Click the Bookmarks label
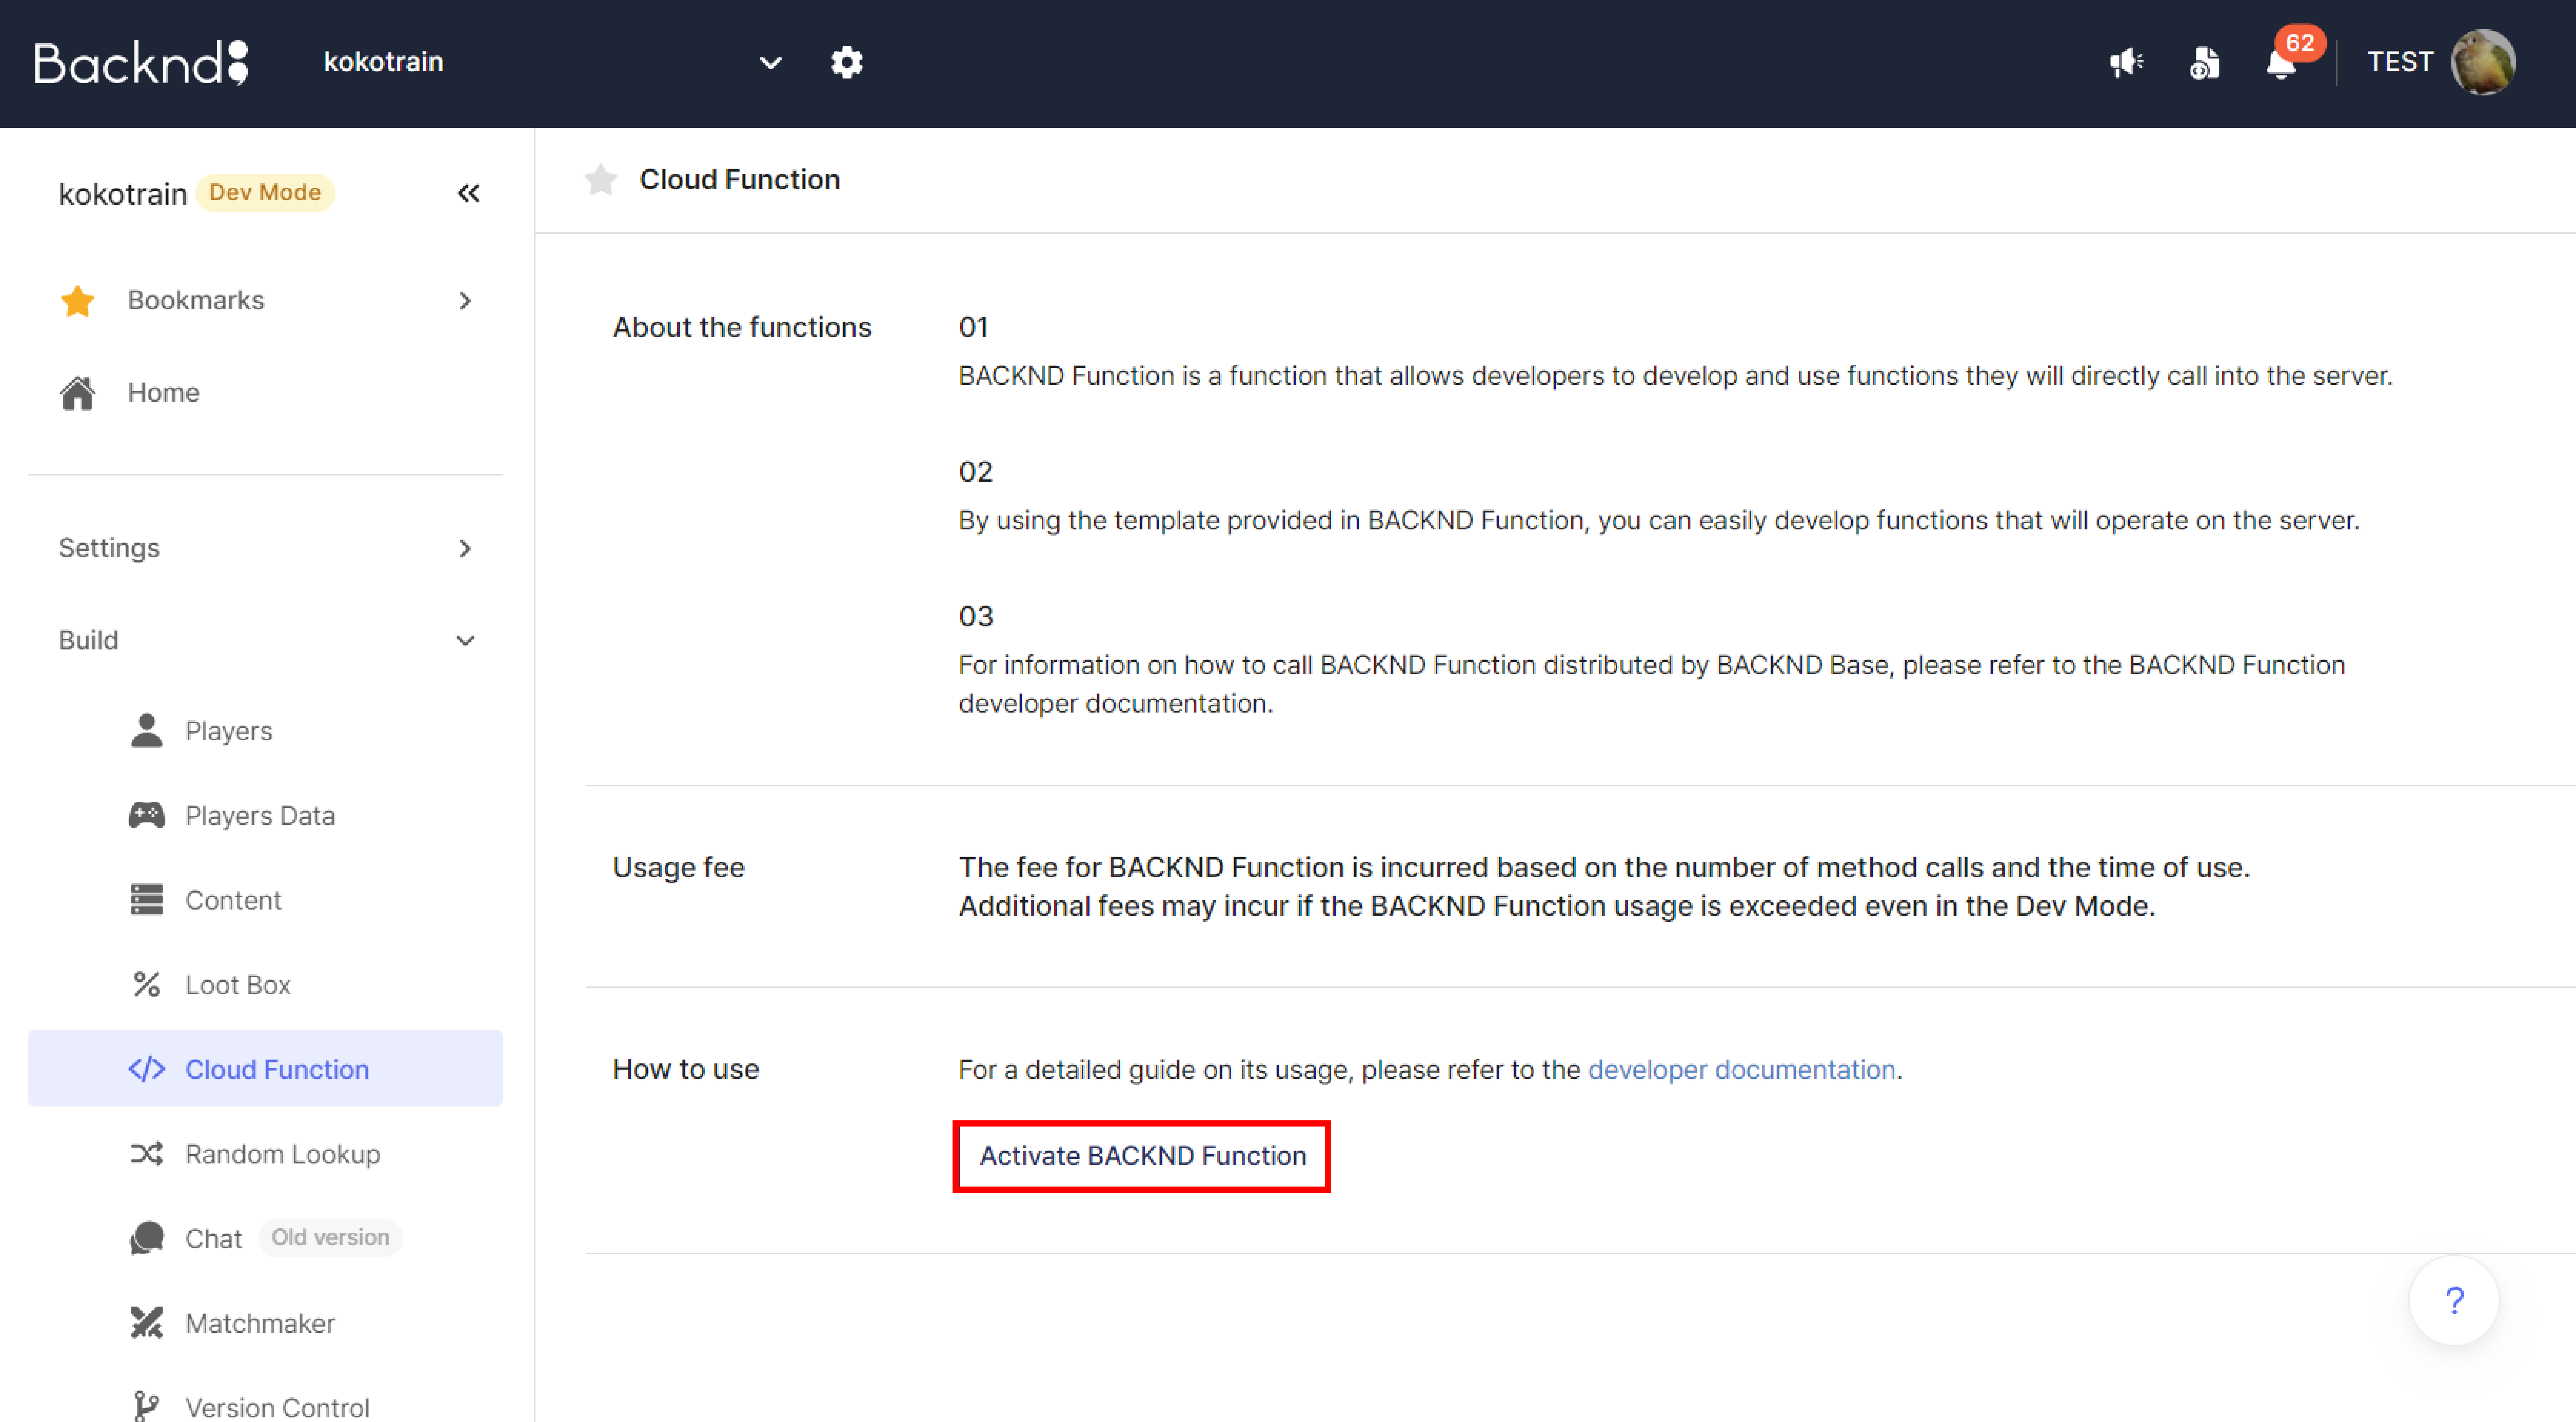This screenshot has height=1422, width=2576. (x=196, y=300)
